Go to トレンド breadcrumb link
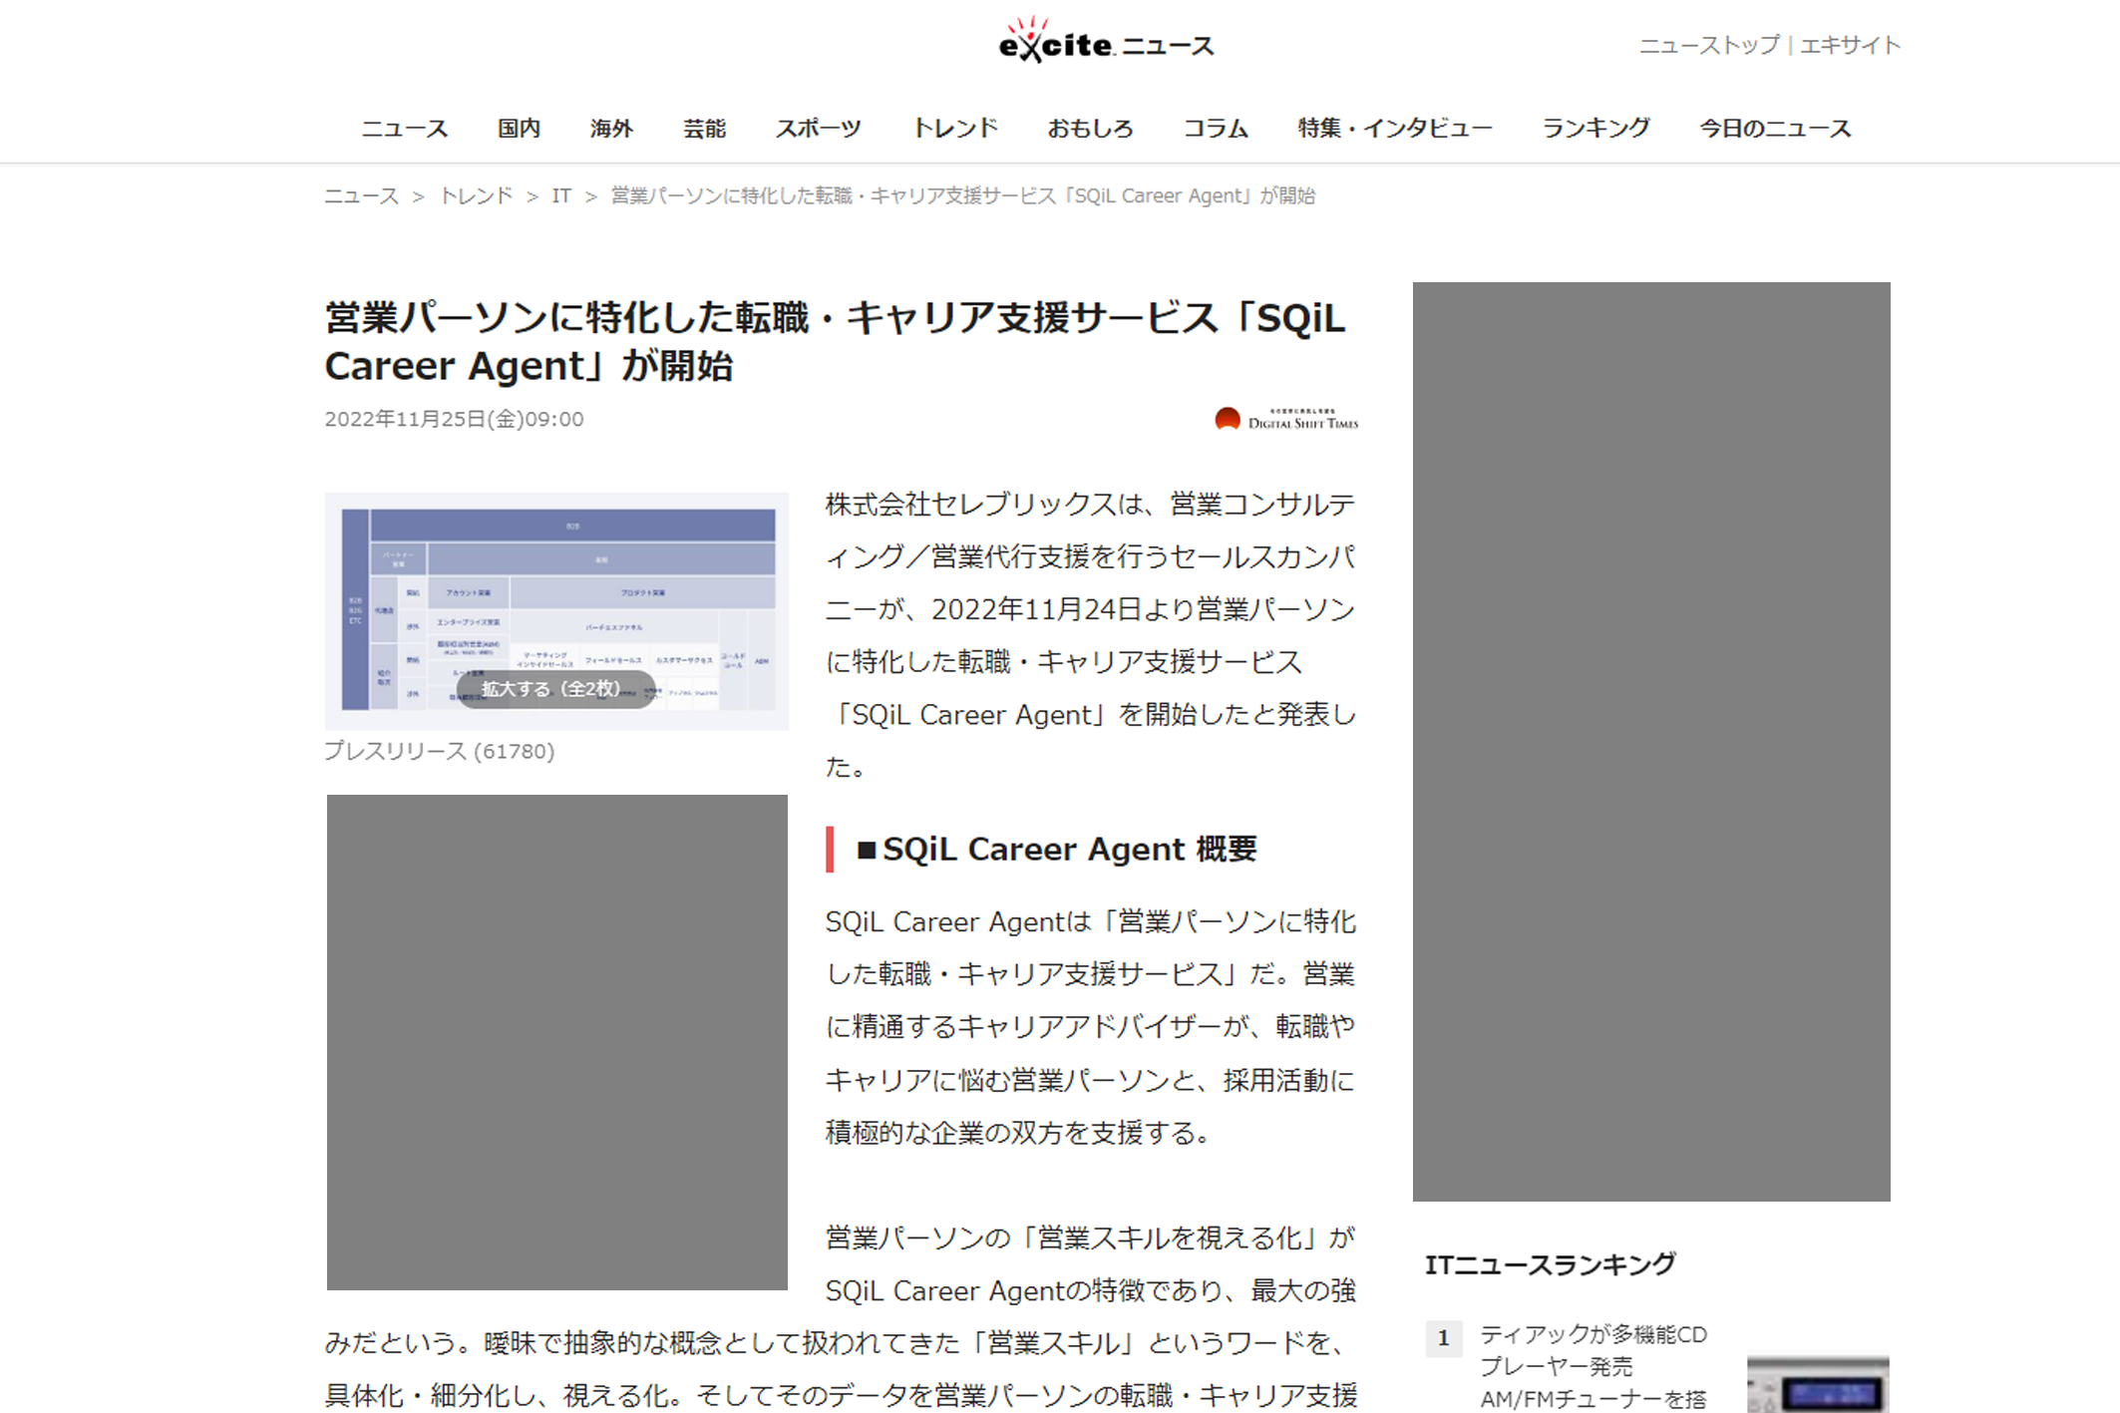Image resolution: width=2120 pixels, height=1413 pixels. (x=476, y=196)
